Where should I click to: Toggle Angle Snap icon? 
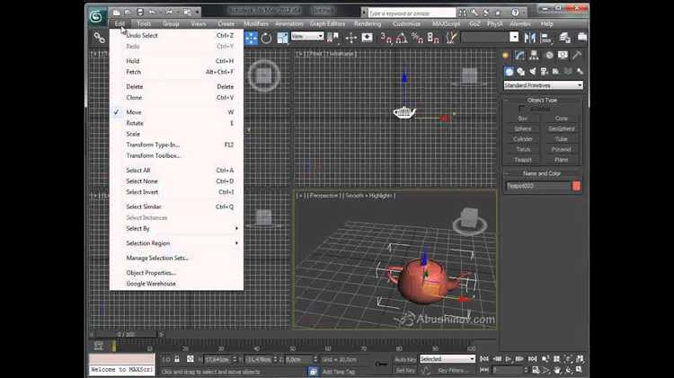click(x=402, y=39)
